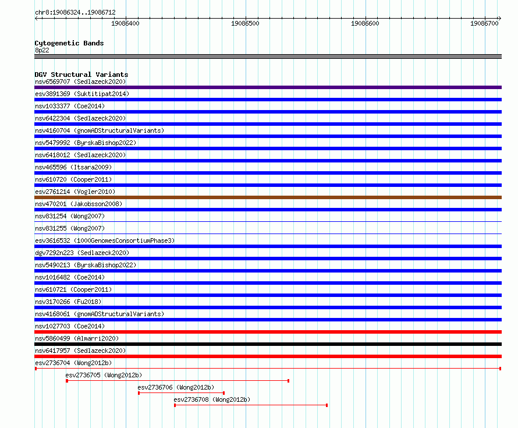This screenshot has height=428, width=518.
Task: Select nsv4160704 (gnomADStructuralVariants) label
Action: [x=100, y=130]
